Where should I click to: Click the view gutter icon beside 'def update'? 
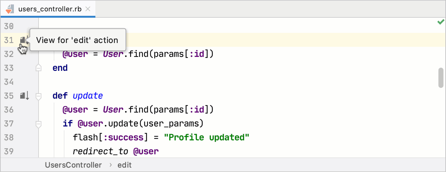tap(24, 95)
